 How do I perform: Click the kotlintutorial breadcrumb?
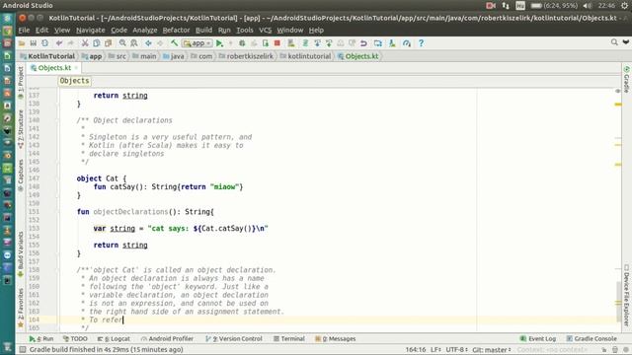(x=305, y=56)
